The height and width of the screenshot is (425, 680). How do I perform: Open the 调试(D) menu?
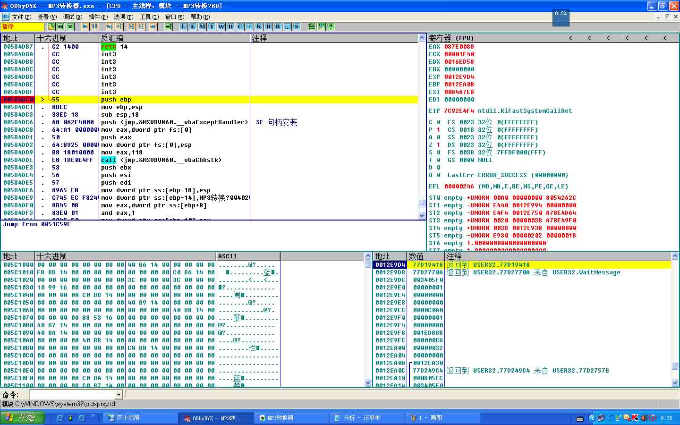[72, 17]
